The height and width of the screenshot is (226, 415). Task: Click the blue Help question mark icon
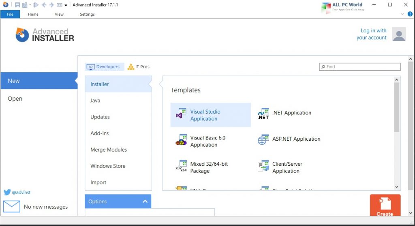click(x=410, y=14)
